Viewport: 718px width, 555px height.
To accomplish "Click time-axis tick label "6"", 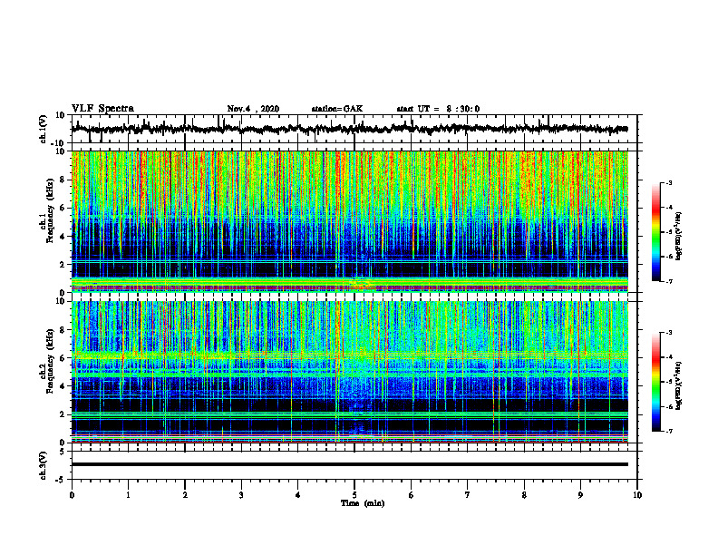I will click(412, 495).
